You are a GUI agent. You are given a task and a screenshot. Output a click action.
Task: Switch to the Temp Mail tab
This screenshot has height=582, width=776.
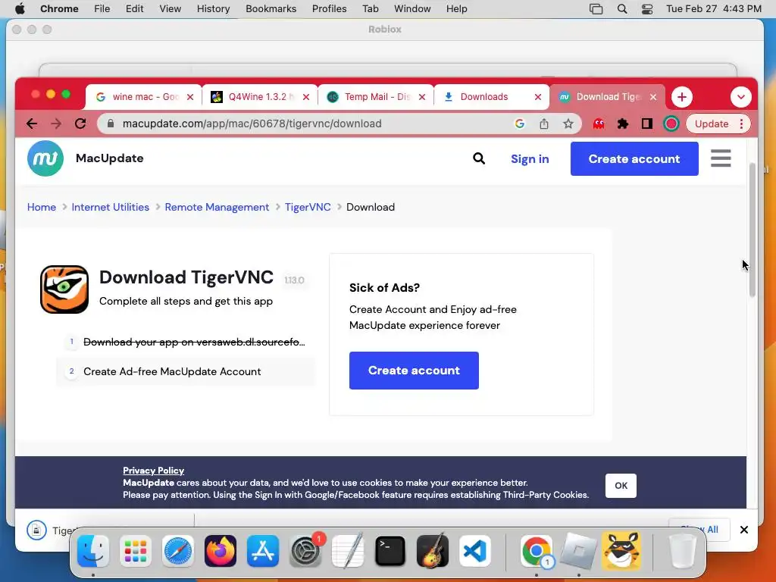point(375,97)
